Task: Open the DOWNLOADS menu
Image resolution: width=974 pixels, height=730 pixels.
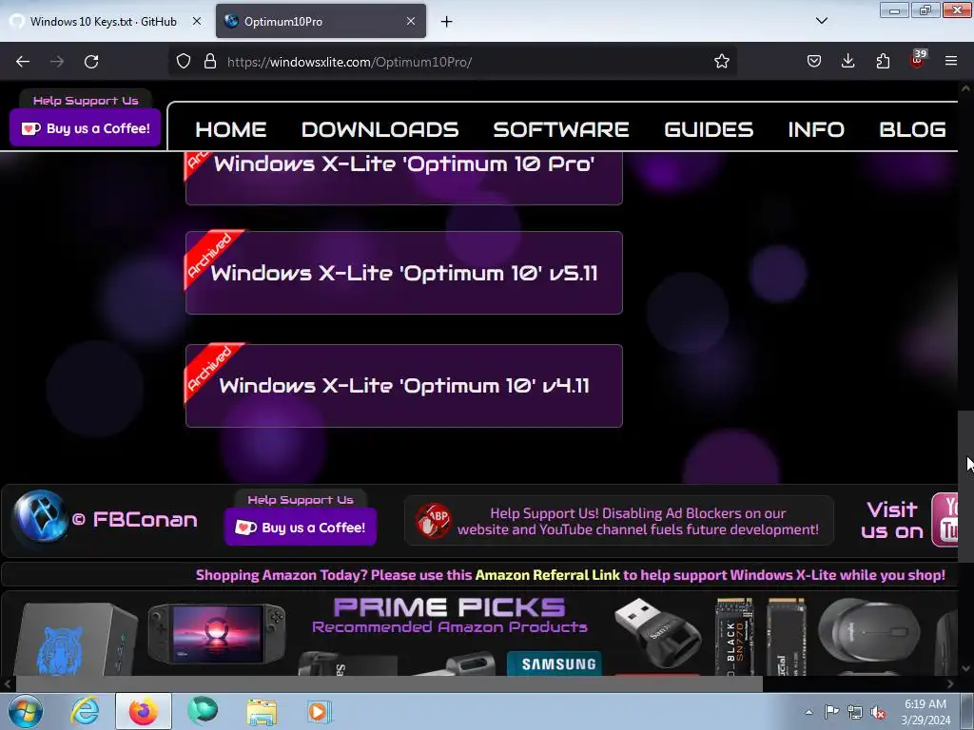Action: 380,129
